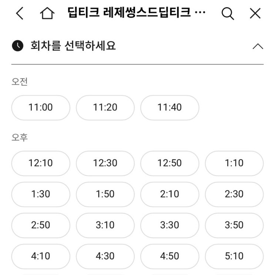Collapse the 회차를 선택하세요 section chevron
Image resolution: width=275 pixels, height=275 pixels.
[x=258, y=46]
